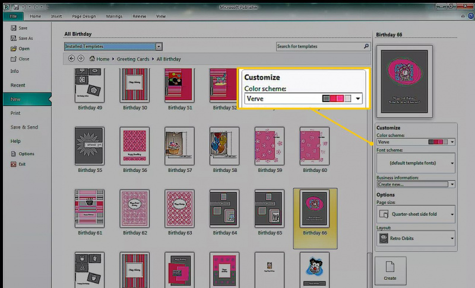This screenshot has width=475, height=288.
Task: Select New in backstage menu
Action: pyautogui.click(x=27, y=99)
